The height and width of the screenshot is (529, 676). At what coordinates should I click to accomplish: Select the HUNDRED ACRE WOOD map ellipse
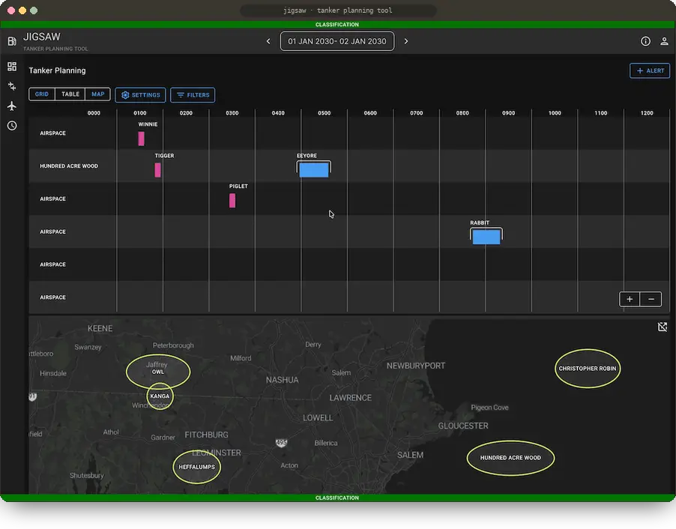point(510,458)
